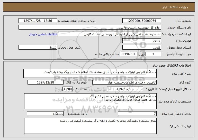Click the label نام دستگاه خریدار

(x=179, y=27)
